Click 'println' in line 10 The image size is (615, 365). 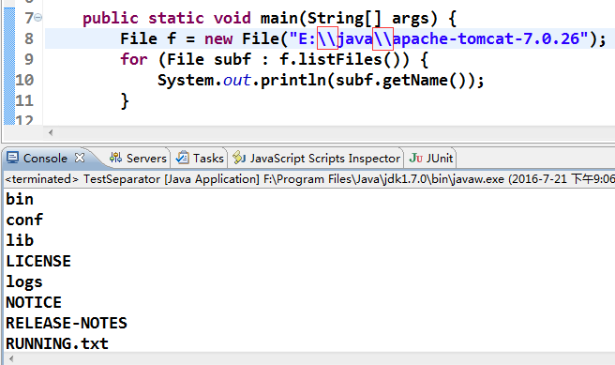coord(293,81)
